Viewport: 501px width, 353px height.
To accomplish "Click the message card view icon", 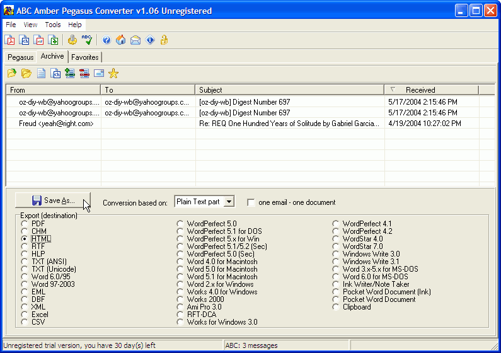I will click(99, 74).
